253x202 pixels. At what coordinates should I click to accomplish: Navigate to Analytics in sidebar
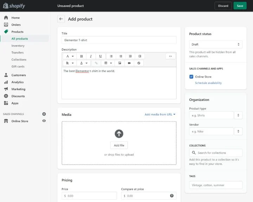18,82
